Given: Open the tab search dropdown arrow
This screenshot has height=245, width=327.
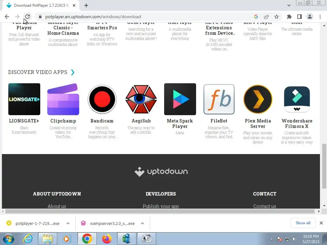Looking at the screenshot, I should [x=289, y=5].
